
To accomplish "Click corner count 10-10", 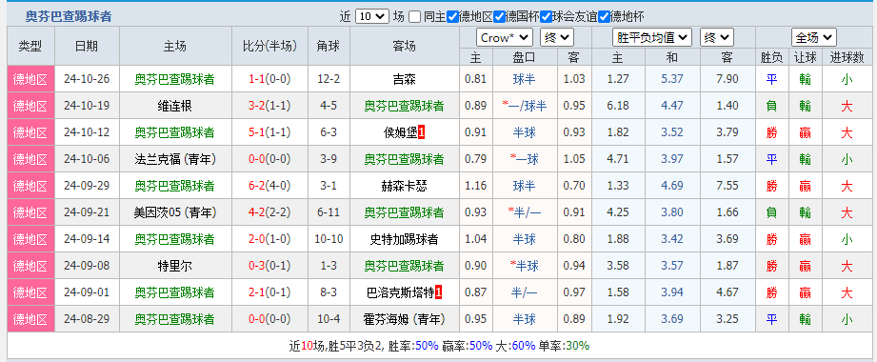I will point(329,239).
